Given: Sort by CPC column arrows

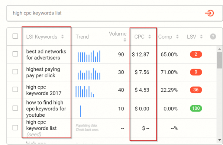Looking at the screenshot, I should tap(149, 37).
